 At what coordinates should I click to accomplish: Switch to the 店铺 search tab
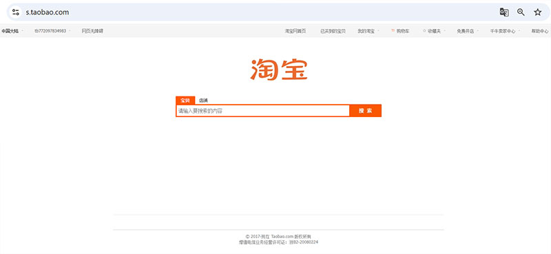(x=203, y=100)
